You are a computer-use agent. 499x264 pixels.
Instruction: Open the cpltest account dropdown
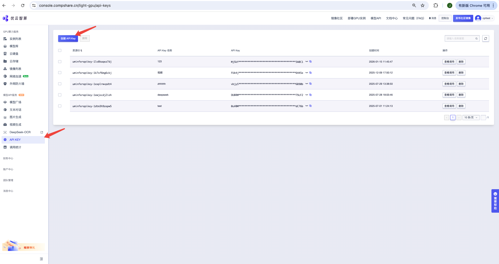point(485,18)
